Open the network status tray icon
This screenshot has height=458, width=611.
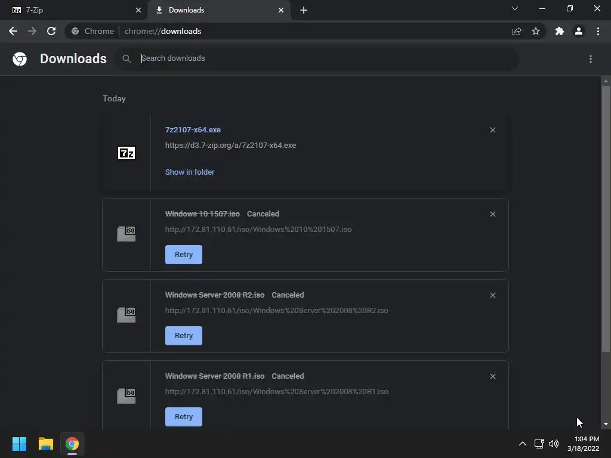click(539, 444)
